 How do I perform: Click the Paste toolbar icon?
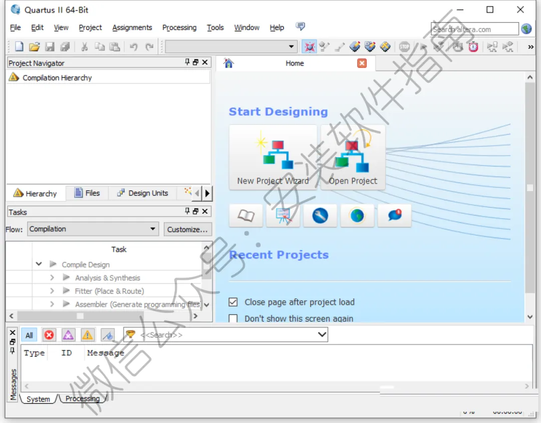114,47
